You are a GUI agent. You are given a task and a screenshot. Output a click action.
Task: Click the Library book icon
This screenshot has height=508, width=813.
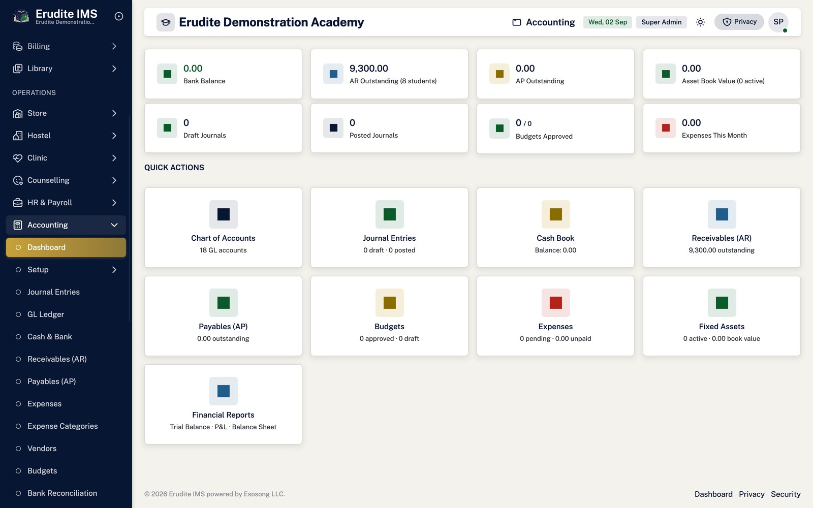point(18,69)
